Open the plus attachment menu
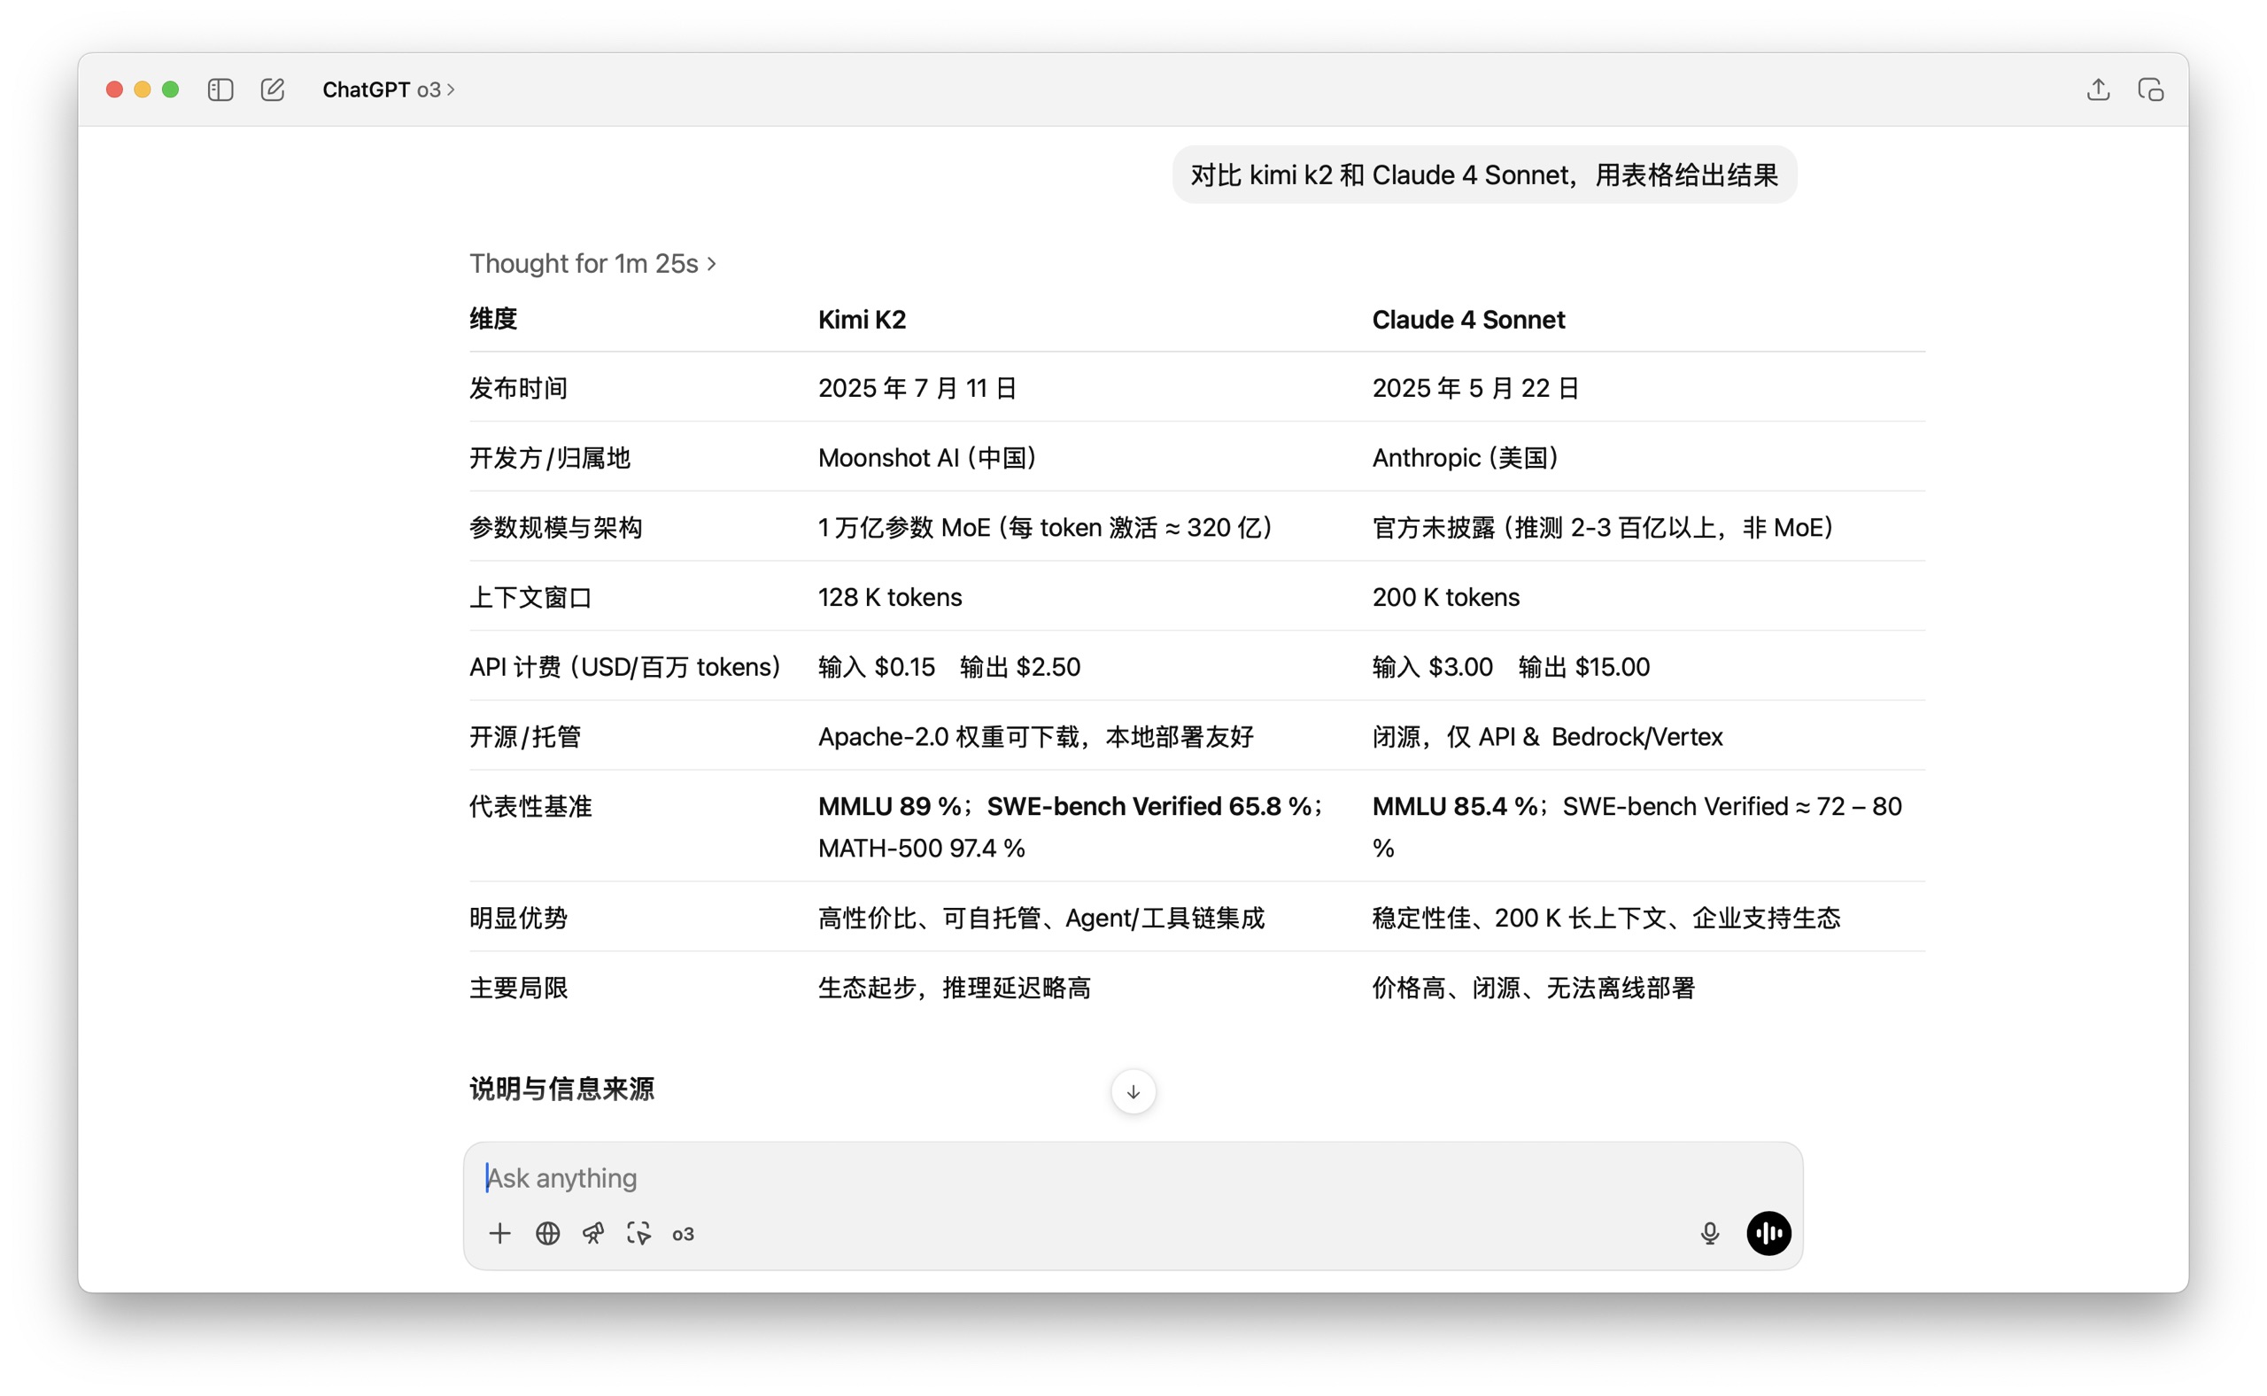Screen dimensions: 2267x1396 pos(499,1234)
